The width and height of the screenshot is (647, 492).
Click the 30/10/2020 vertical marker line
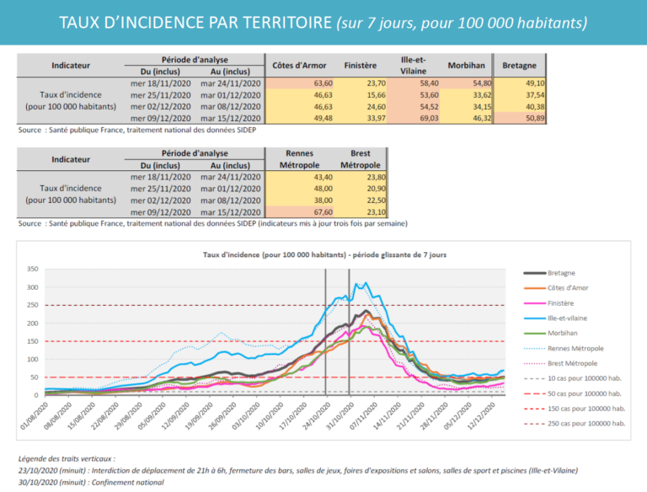tap(349, 332)
